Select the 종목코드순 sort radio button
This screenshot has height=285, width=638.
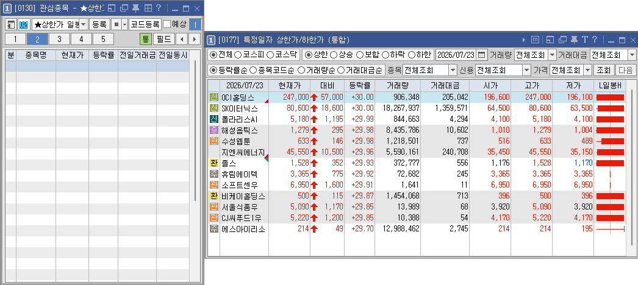pyautogui.click(x=253, y=70)
